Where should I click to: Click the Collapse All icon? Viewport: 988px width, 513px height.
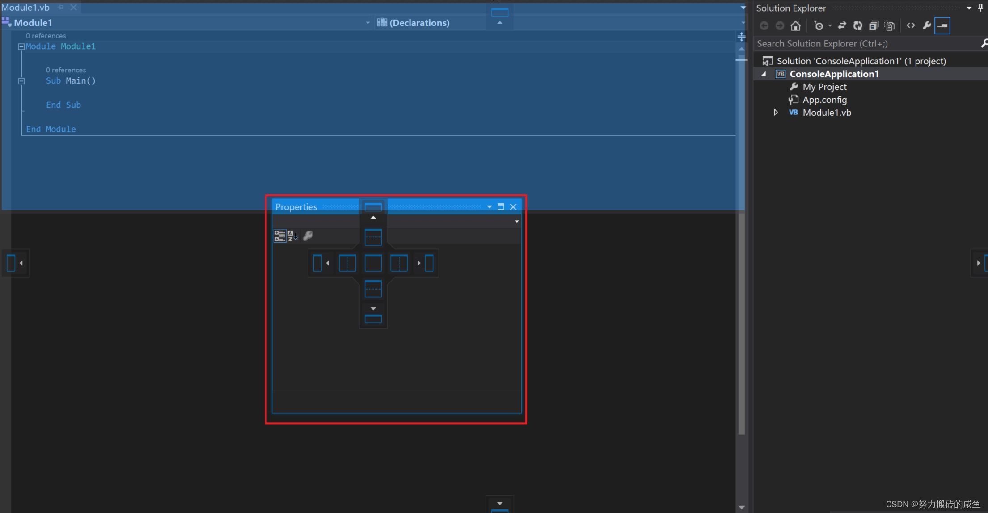point(874,26)
